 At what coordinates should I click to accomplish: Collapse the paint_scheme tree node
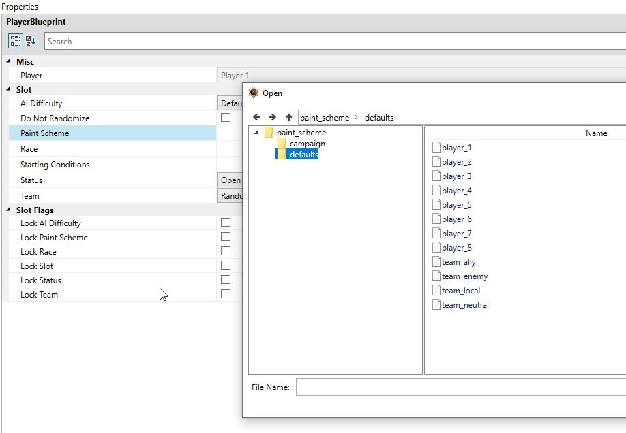pyautogui.click(x=256, y=132)
